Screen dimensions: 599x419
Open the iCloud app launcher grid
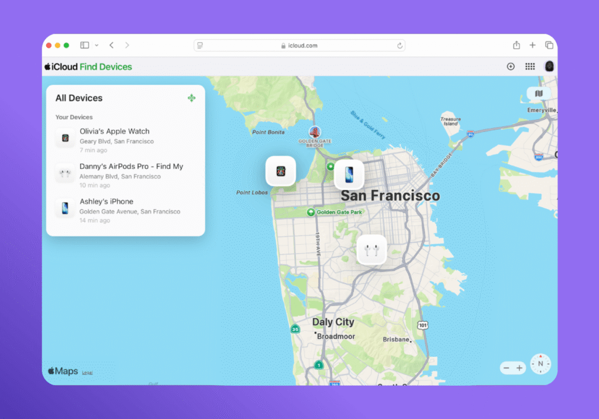(530, 67)
